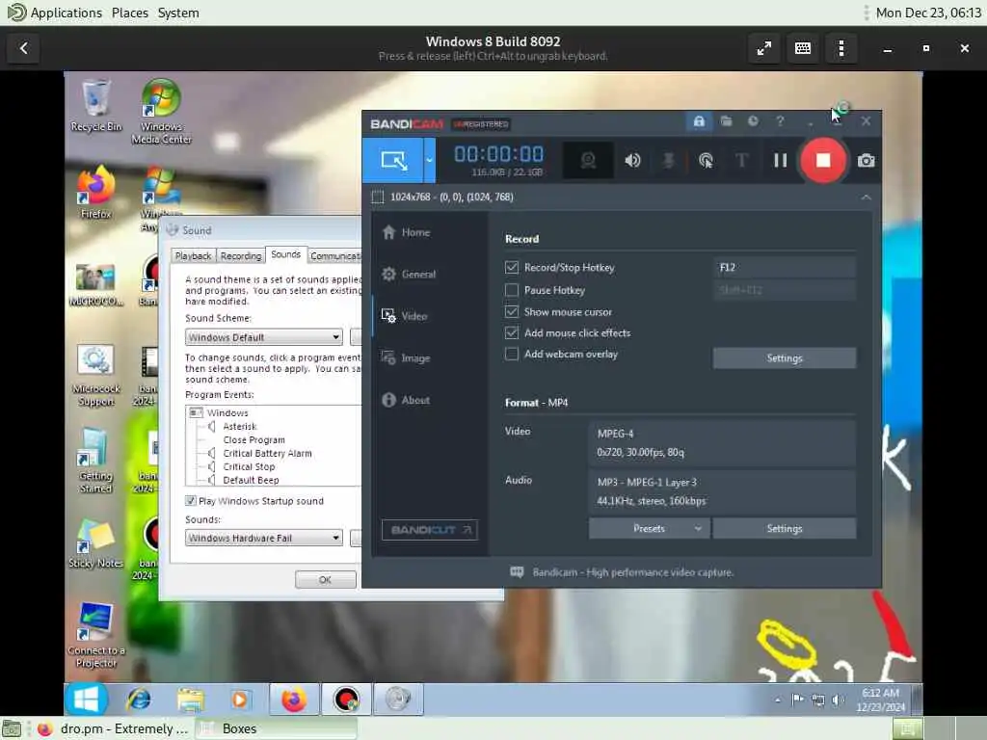Enable the Pause Hotkey checkbox
Viewport: 987px width, 740px height.
point(512,290)
